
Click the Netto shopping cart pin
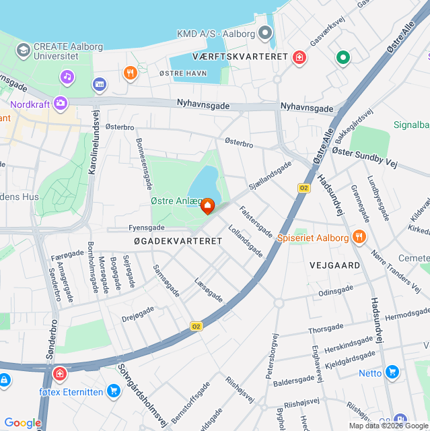pyautogui.click(x=392, y=372)
